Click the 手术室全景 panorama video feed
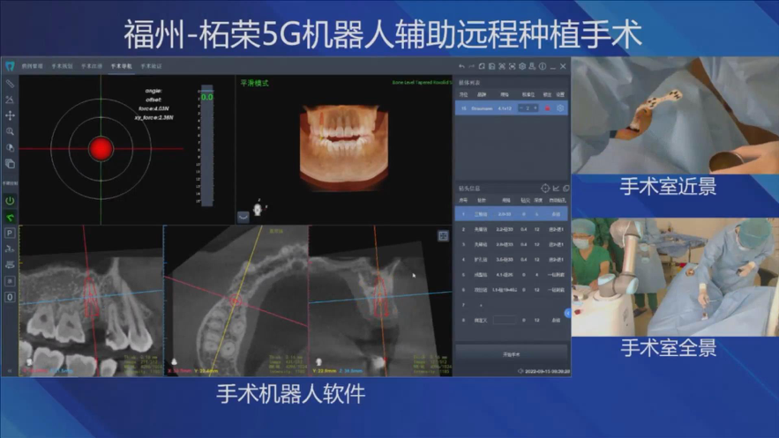This screenshot has width=779, height=438. click(675, 277)
